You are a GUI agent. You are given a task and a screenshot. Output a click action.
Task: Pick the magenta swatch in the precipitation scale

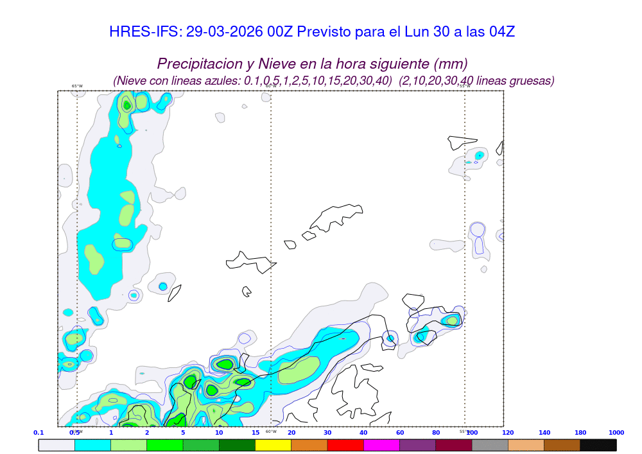coord(381,445)
